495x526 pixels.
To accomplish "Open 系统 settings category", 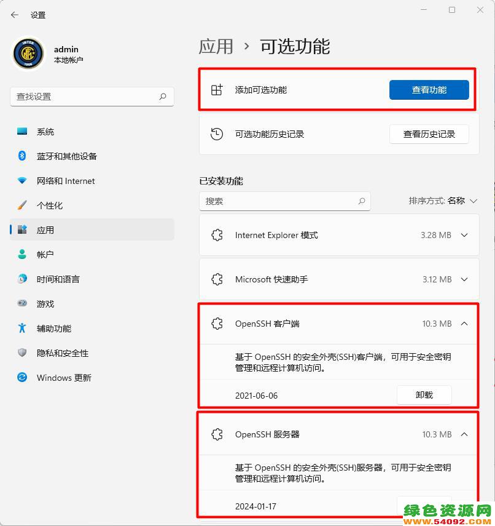I will (x=92, y=132).
